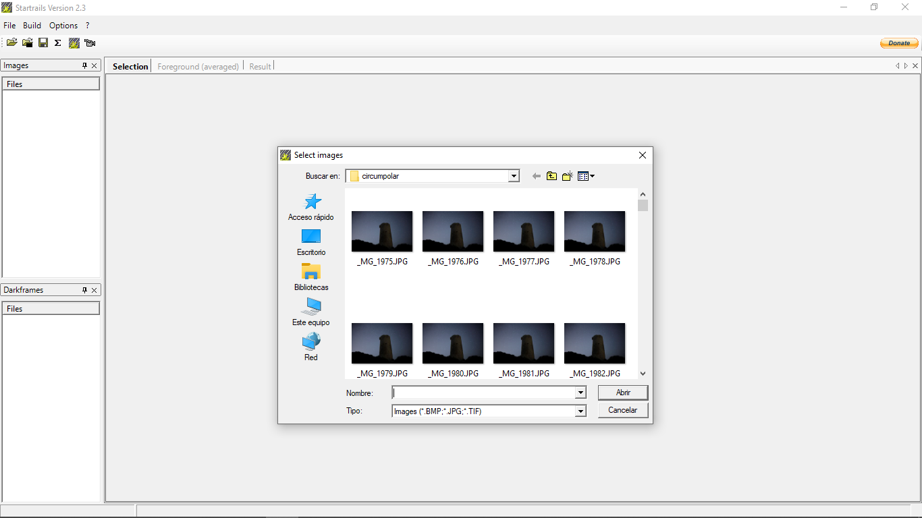
Task: Open the ? help menu
Action: (x=87, y=26)
